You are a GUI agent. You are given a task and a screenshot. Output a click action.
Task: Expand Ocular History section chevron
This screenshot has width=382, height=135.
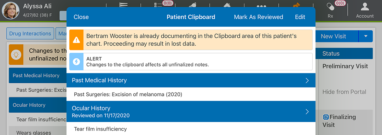point(307,111)
